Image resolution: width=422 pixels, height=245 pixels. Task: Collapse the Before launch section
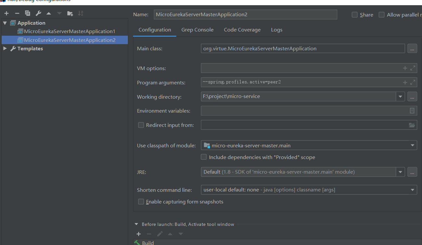click(x=136, y=224)
